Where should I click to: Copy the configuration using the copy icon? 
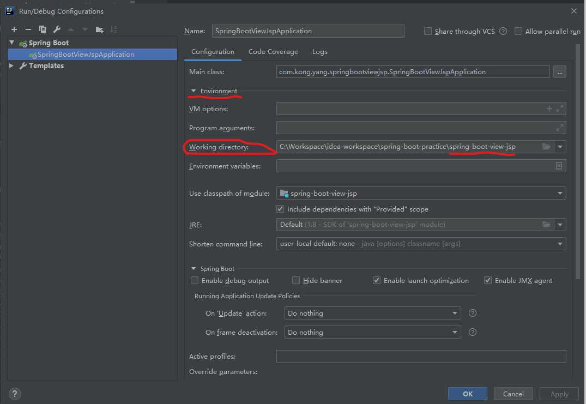point(42,29)
